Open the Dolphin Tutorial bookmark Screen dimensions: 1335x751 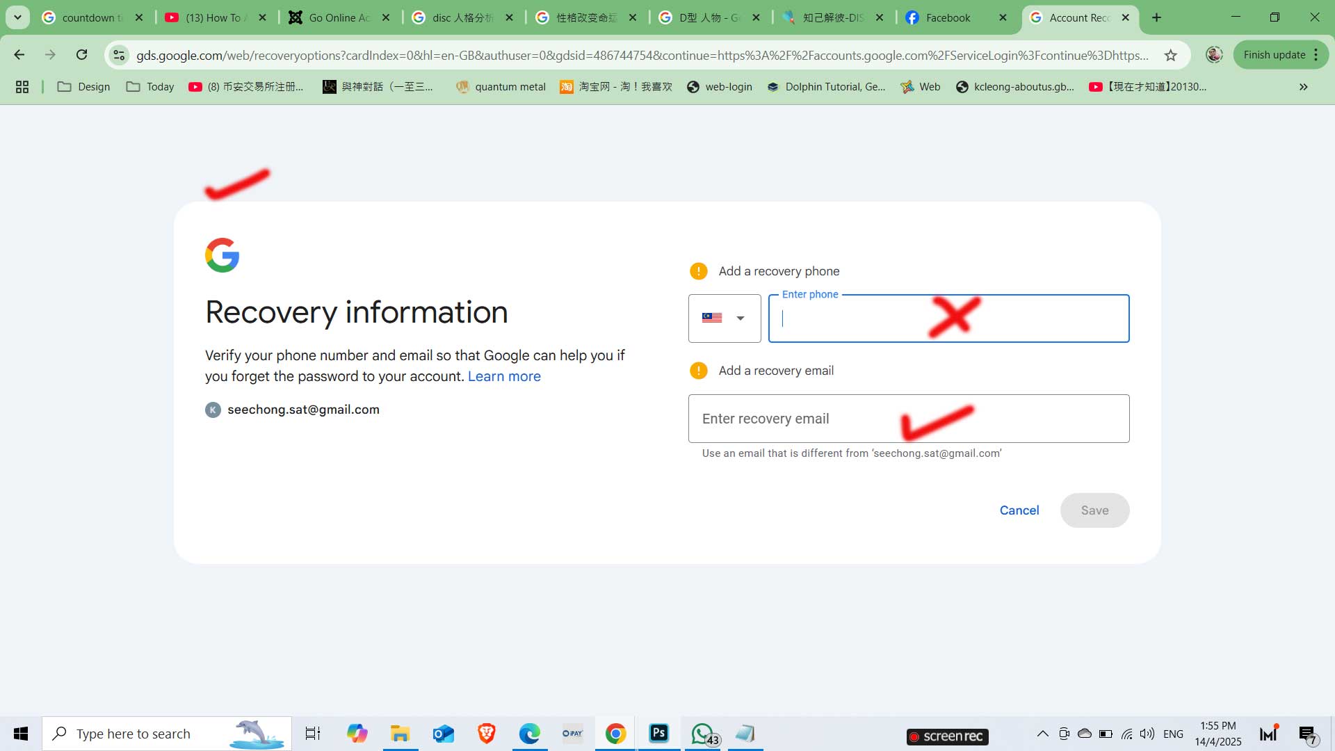826,87
